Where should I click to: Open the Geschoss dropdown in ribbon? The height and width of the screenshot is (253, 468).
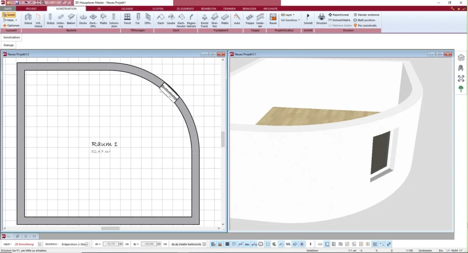pyautogui.click(x=290, y=20)
